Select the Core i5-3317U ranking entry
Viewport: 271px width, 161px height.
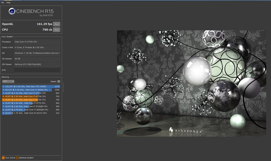[31, 113]
